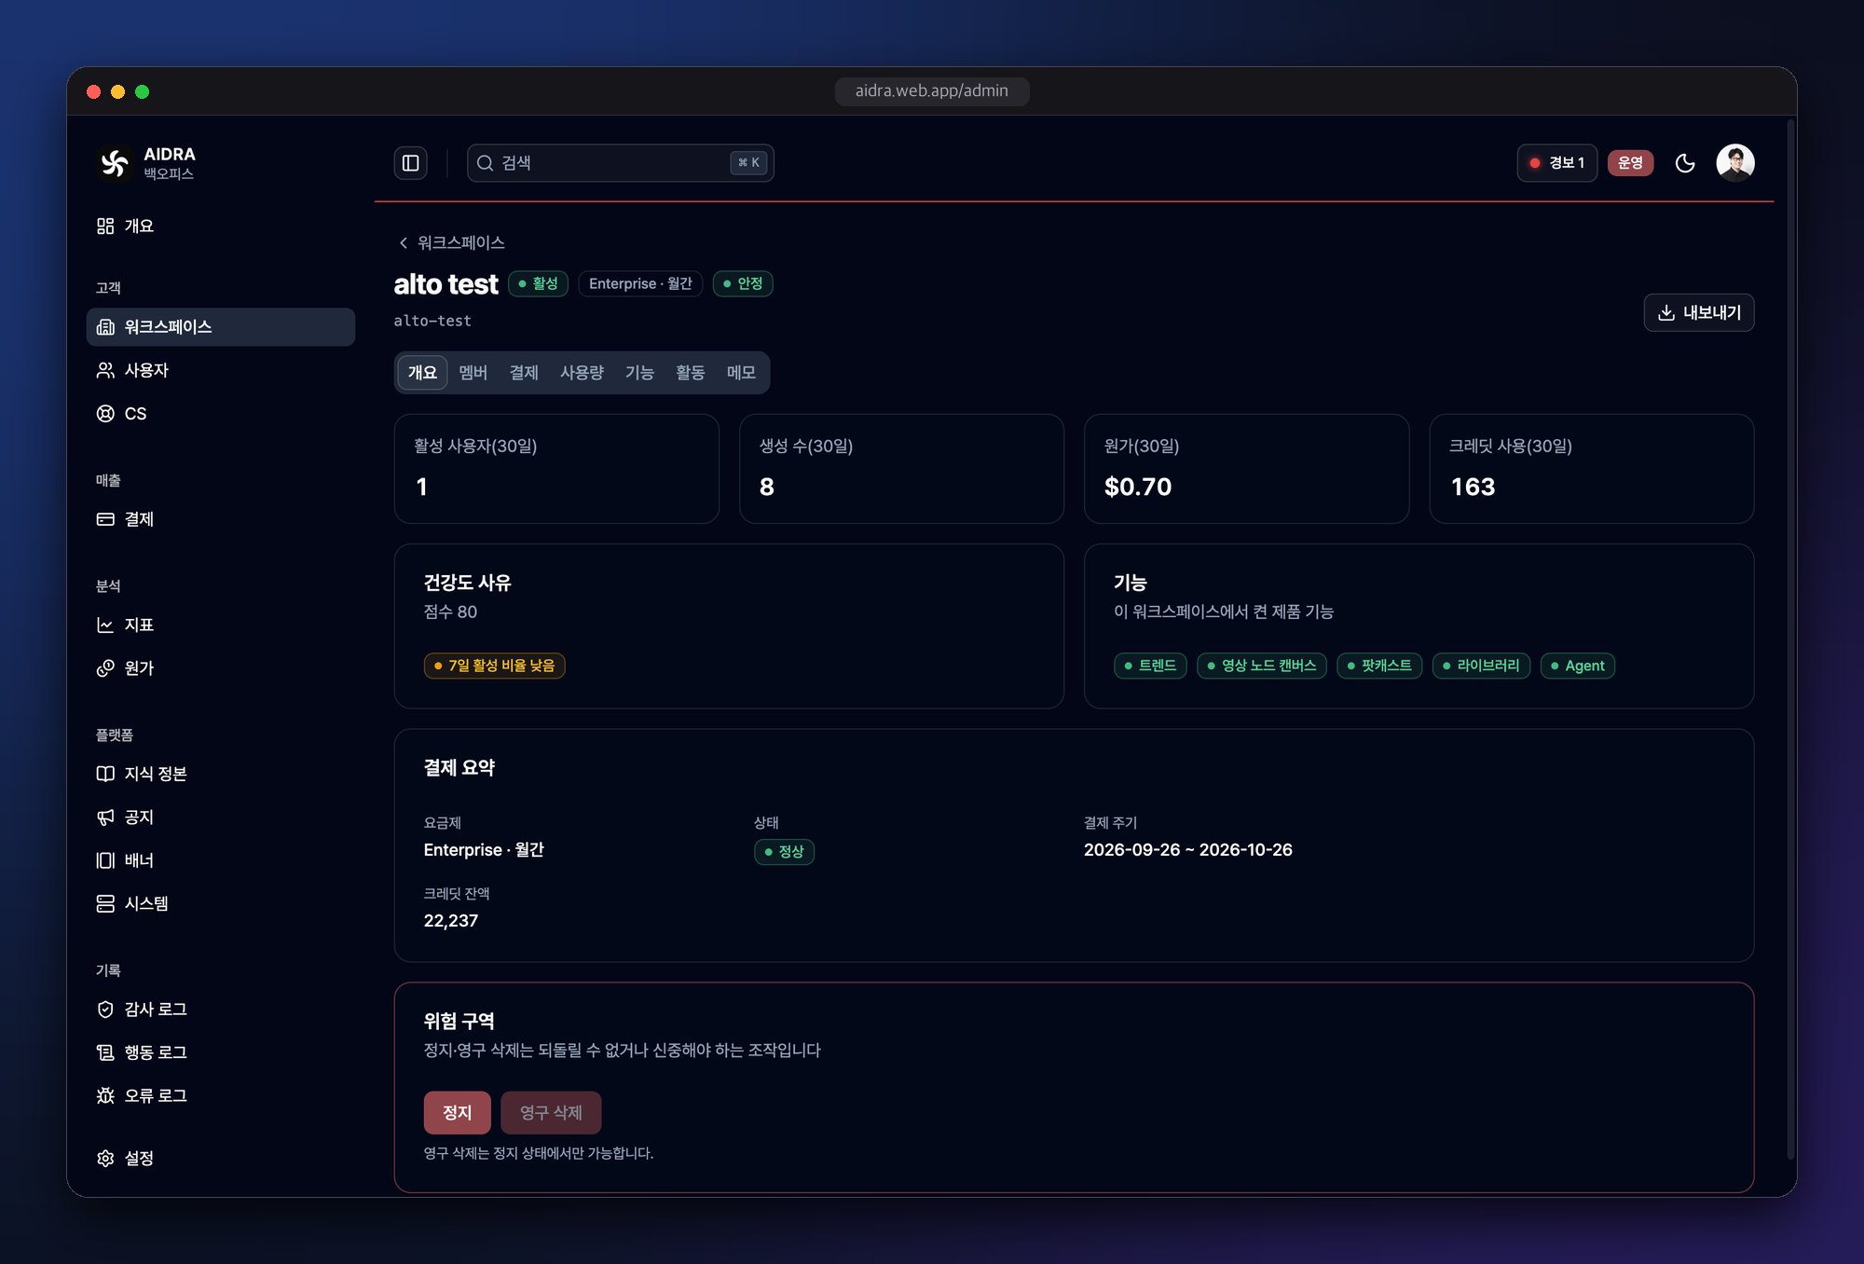
Task: Switch to dark mode moon icon
Action: (1685, 163)
